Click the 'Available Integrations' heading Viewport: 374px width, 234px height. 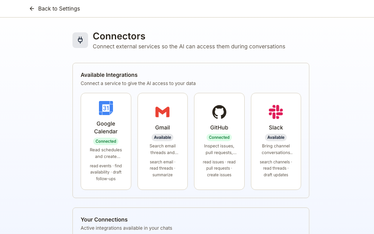109,75
